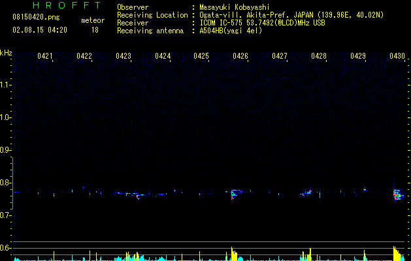Click the yellow power peak below 0430

[x=397, y=253]
